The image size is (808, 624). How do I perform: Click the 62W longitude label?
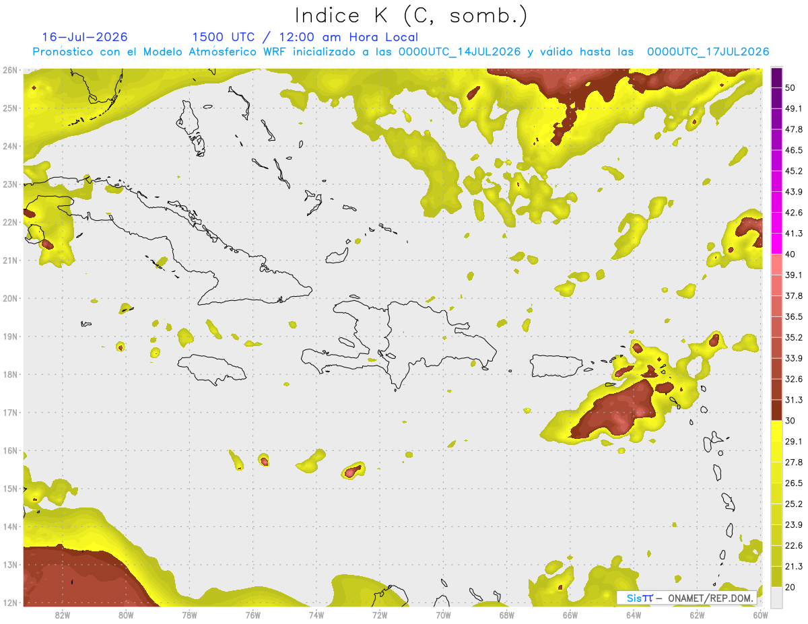click(697, 615)
